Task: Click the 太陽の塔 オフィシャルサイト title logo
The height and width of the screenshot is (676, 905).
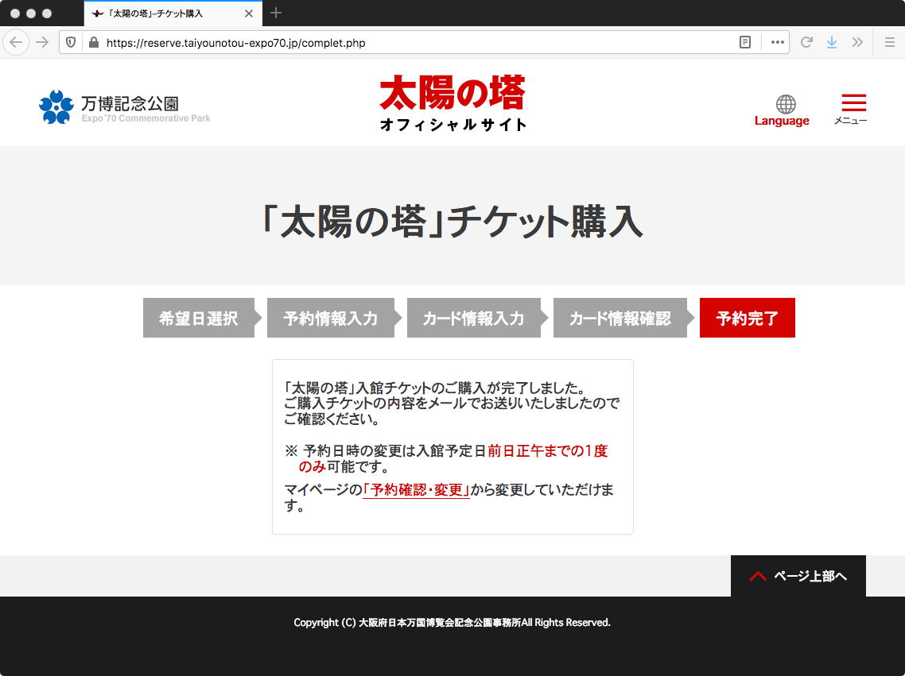Action: [452, 103]
